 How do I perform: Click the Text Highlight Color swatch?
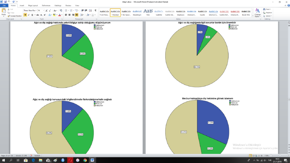click(x=54, y=15)
